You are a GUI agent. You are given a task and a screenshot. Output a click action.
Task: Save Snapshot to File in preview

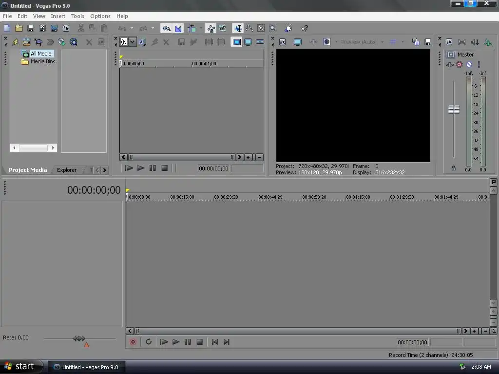click(428, 42)
